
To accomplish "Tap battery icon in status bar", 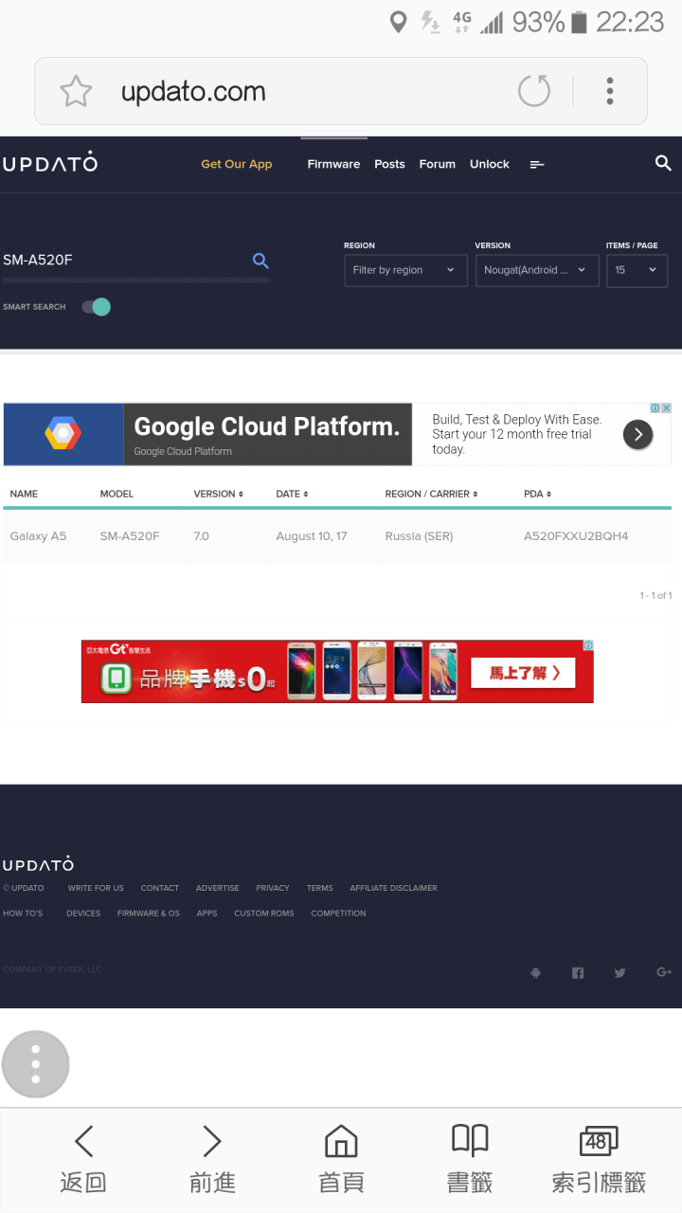I will [579, 22].
